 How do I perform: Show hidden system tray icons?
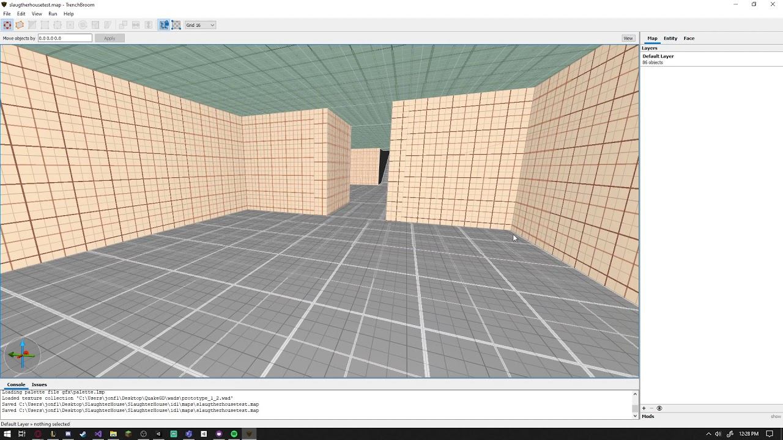coord(708,434)
